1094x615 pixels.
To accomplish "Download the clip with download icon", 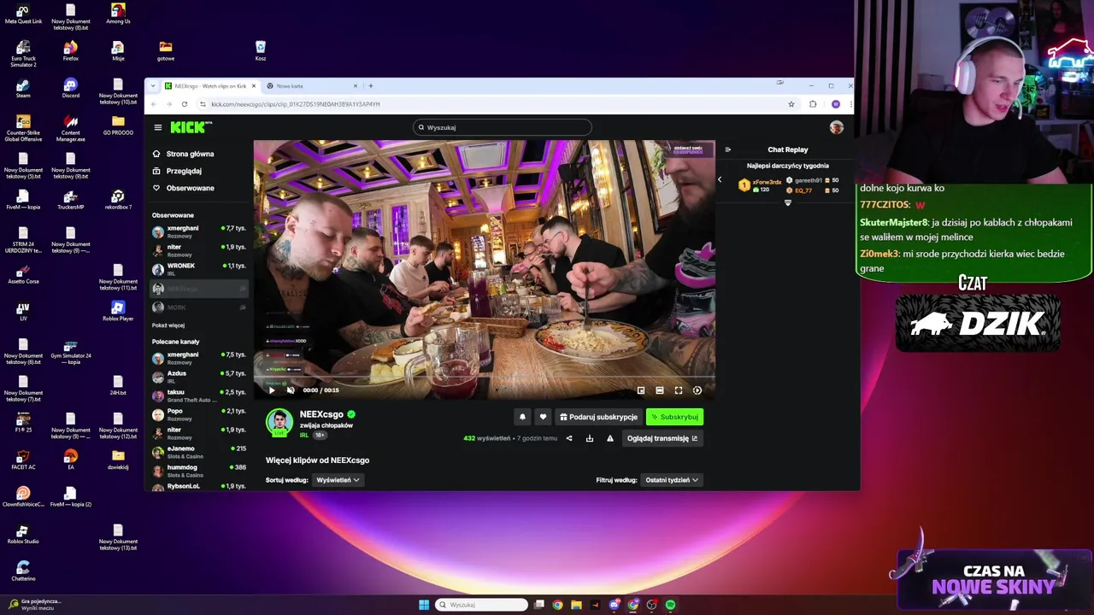I will [x=590, y=438].
